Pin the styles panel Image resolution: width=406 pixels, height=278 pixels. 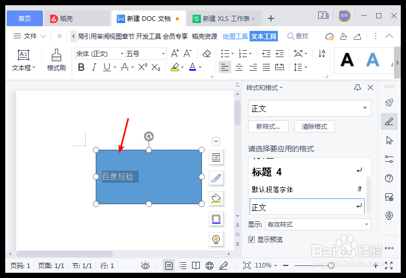click(357, 87)
